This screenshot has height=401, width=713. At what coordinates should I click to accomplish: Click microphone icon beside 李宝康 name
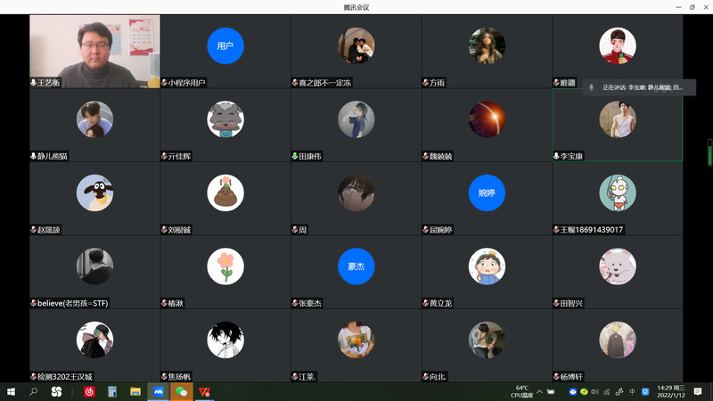(557, 156)
